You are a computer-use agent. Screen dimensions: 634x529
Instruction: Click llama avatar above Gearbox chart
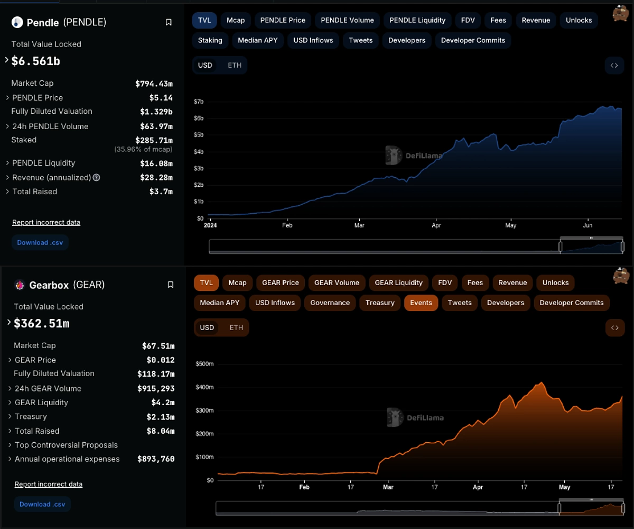[620, 276]
